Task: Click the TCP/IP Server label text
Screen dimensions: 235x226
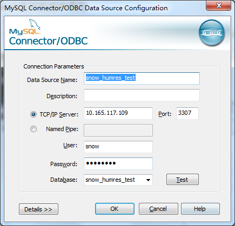Action: 59,114
